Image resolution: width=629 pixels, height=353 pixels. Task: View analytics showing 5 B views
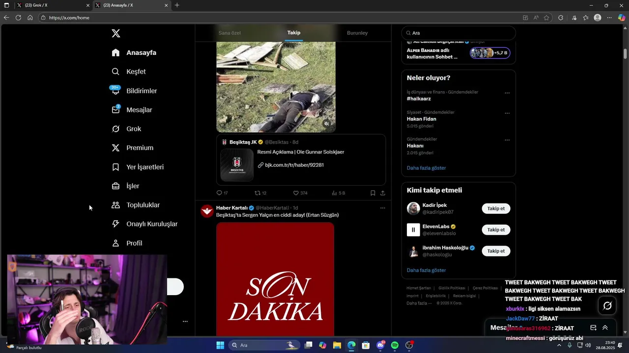click(x=339, y=193)
